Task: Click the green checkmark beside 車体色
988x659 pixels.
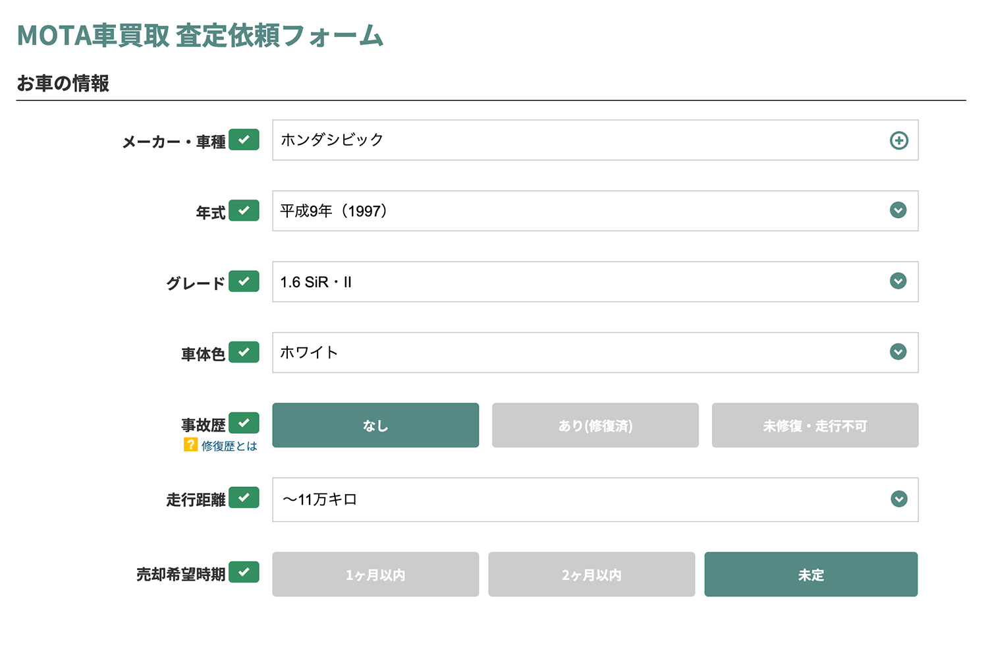Action: coord(244,352)
